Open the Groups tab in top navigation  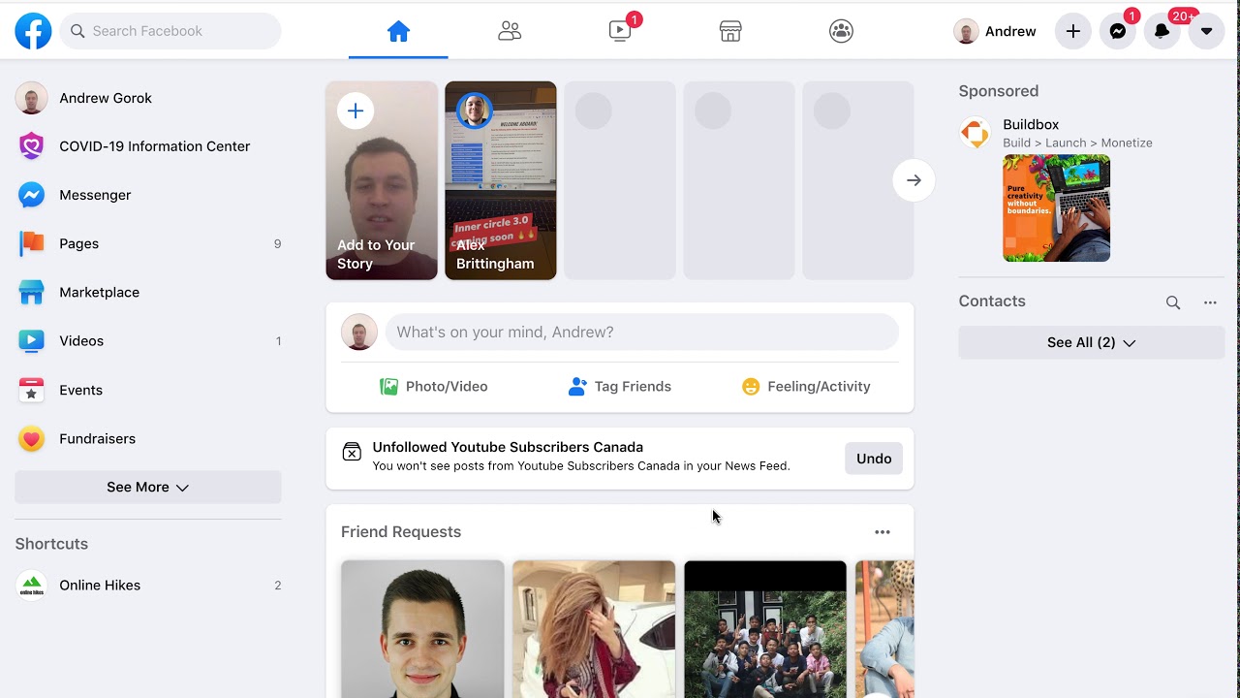point(841,31)
